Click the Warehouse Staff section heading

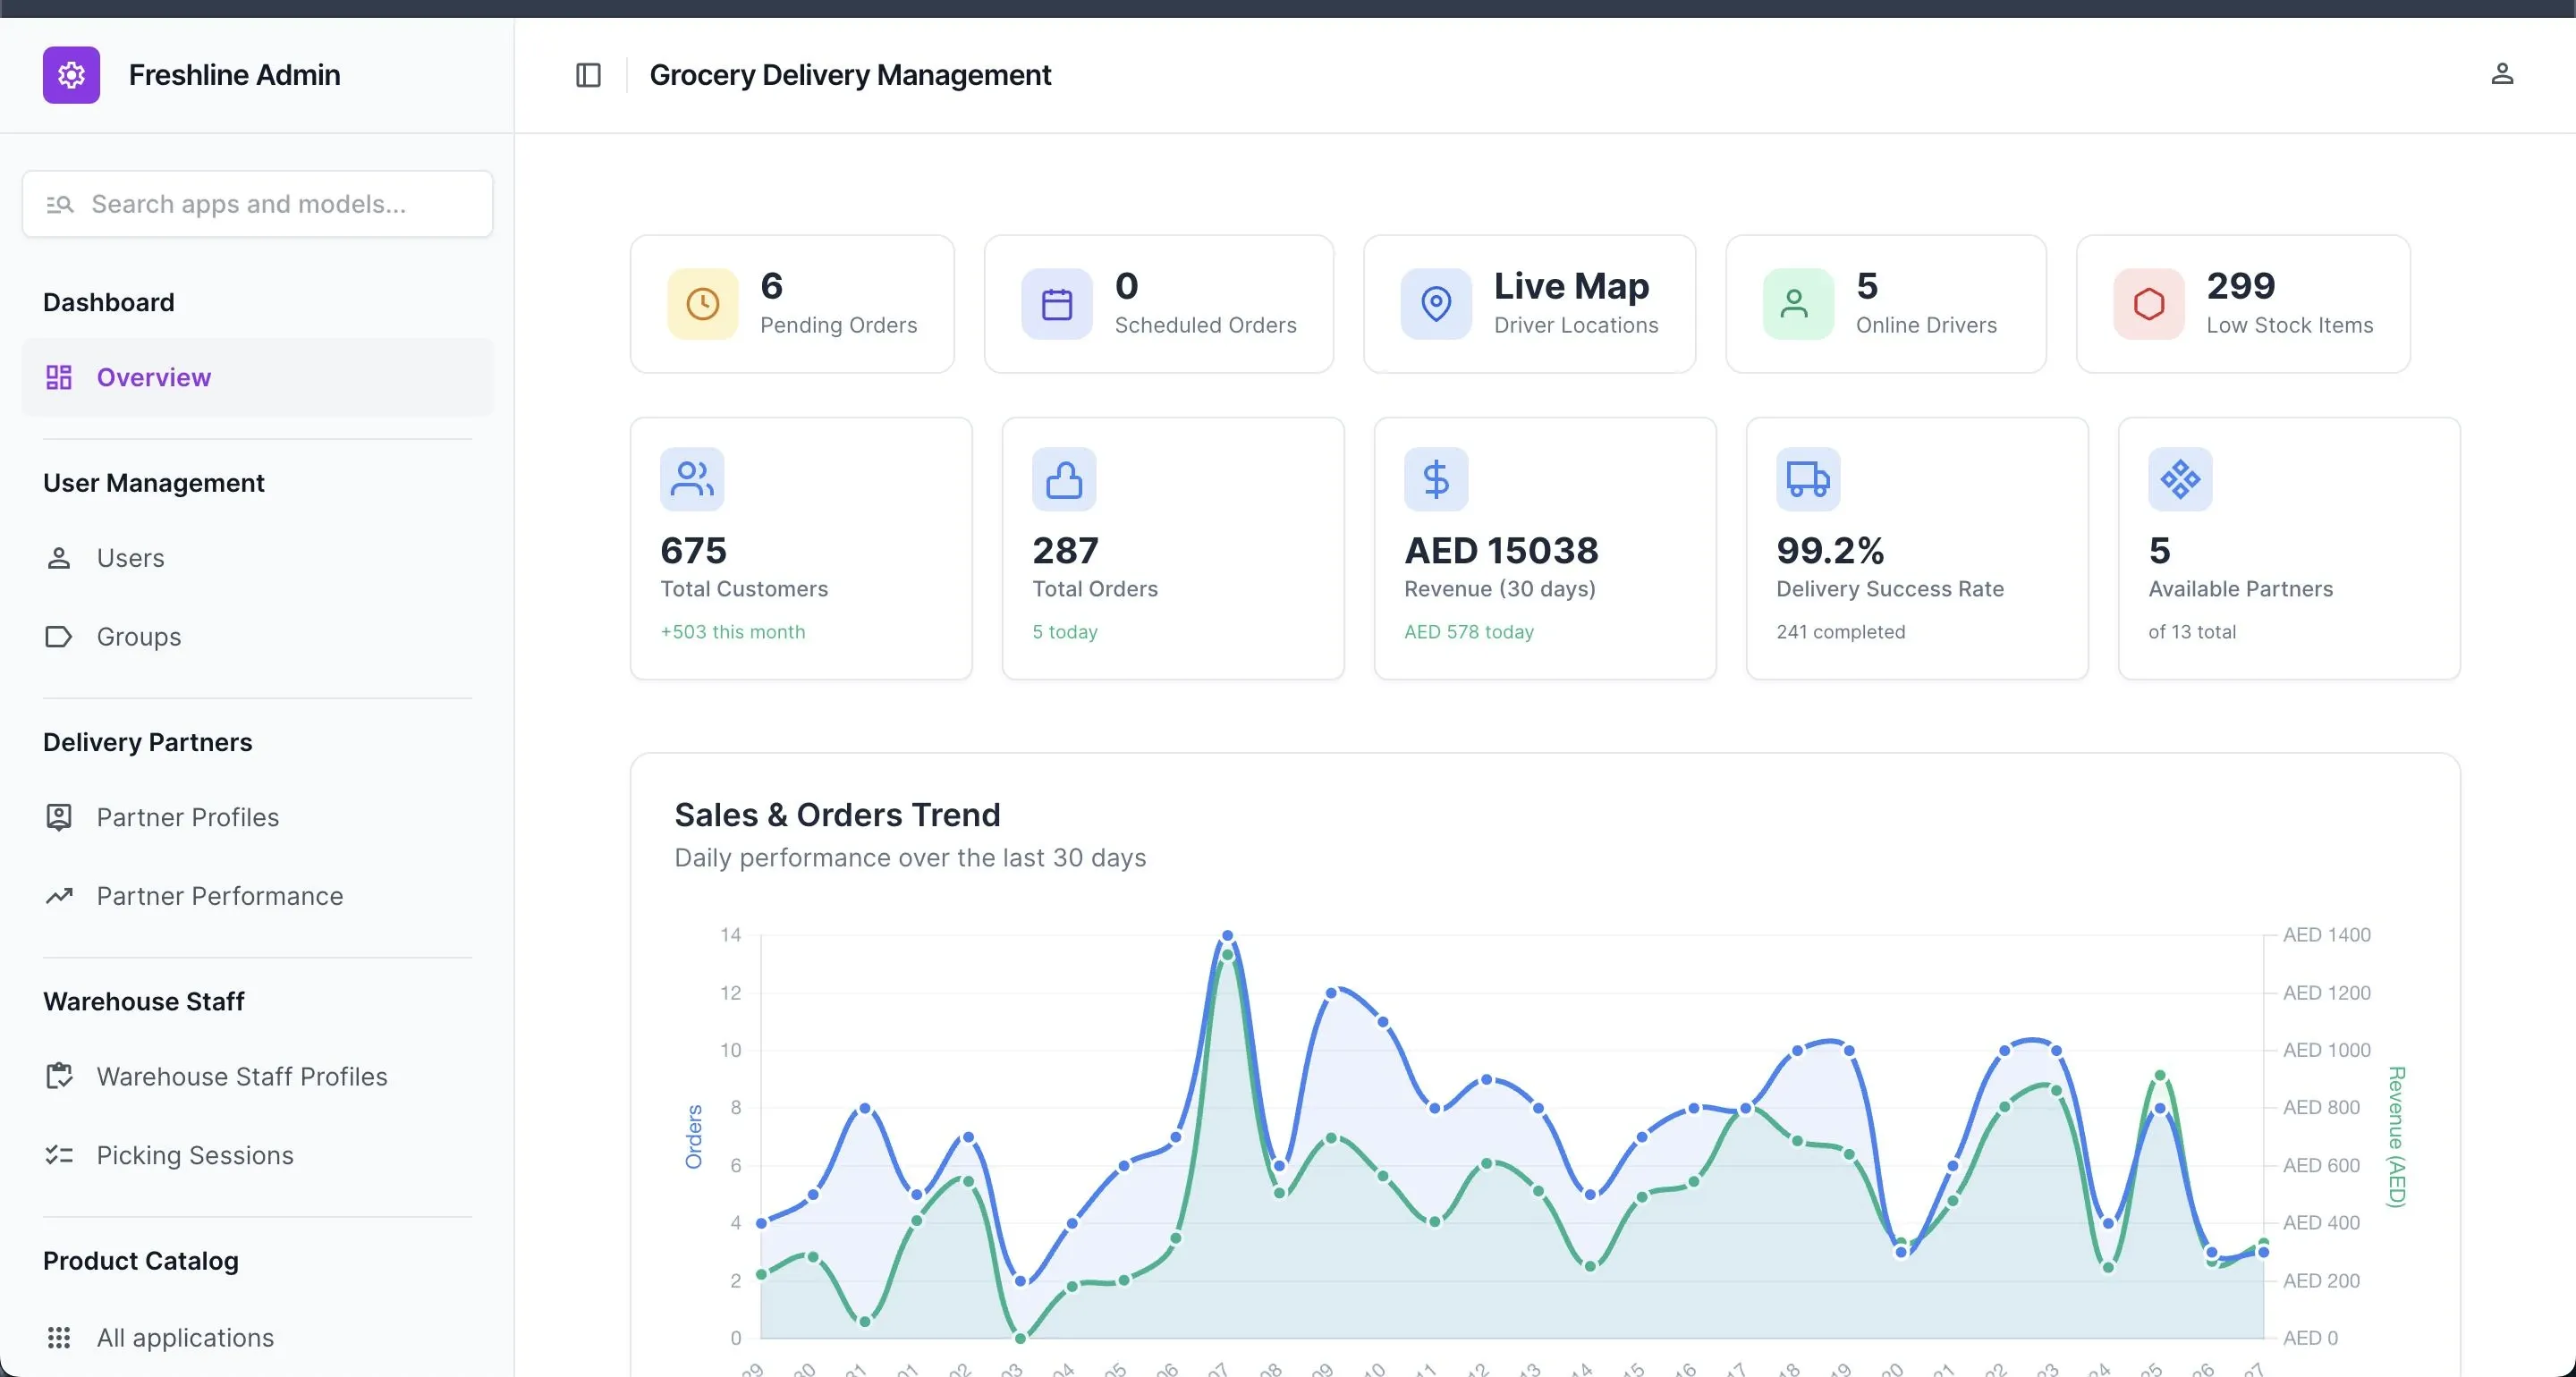pos(144,1001)
